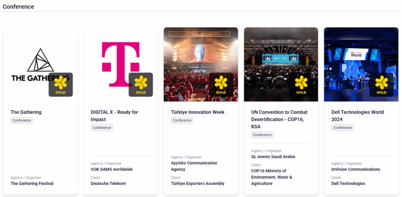Select VOK DAMS worldwide organizer name

pyautogui.click(x=111, y=169)
